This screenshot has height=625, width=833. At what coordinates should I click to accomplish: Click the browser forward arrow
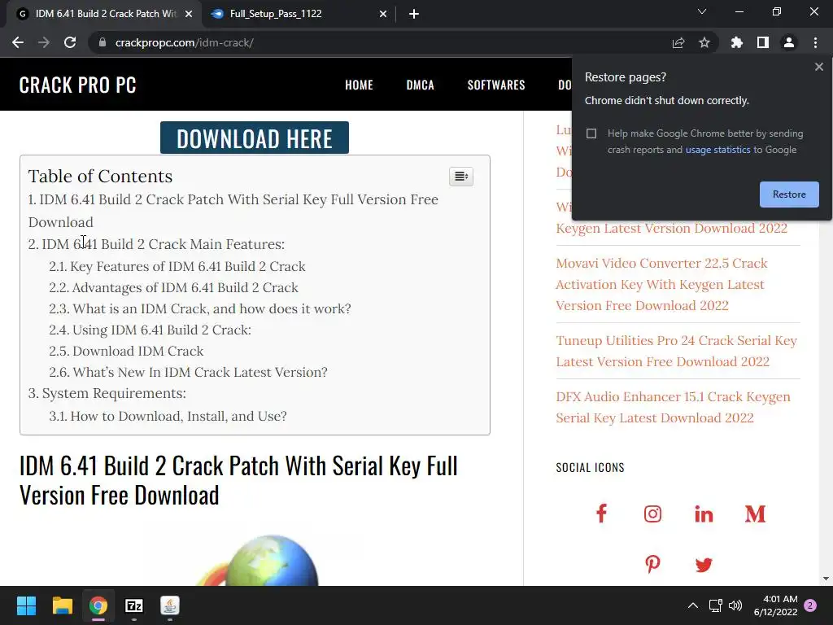click(x=44, y=42)
